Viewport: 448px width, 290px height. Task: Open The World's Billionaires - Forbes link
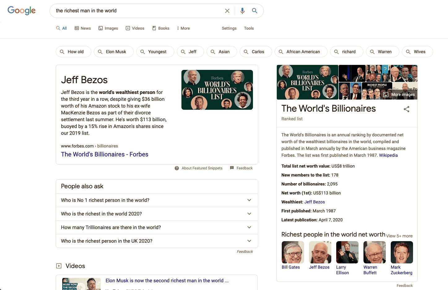pos(105,154)
